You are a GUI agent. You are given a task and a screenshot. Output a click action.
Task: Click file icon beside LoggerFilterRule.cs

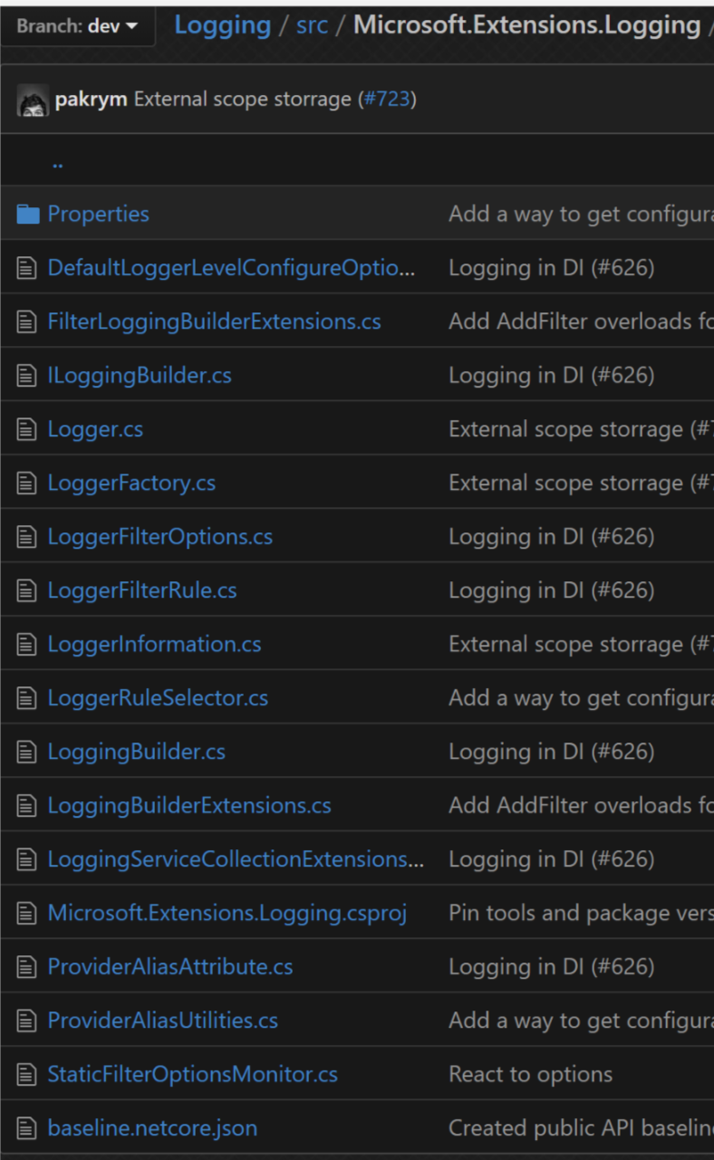[28, 590]
